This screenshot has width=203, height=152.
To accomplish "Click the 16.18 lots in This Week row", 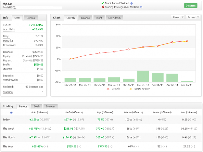I will (x=184, y=129).
